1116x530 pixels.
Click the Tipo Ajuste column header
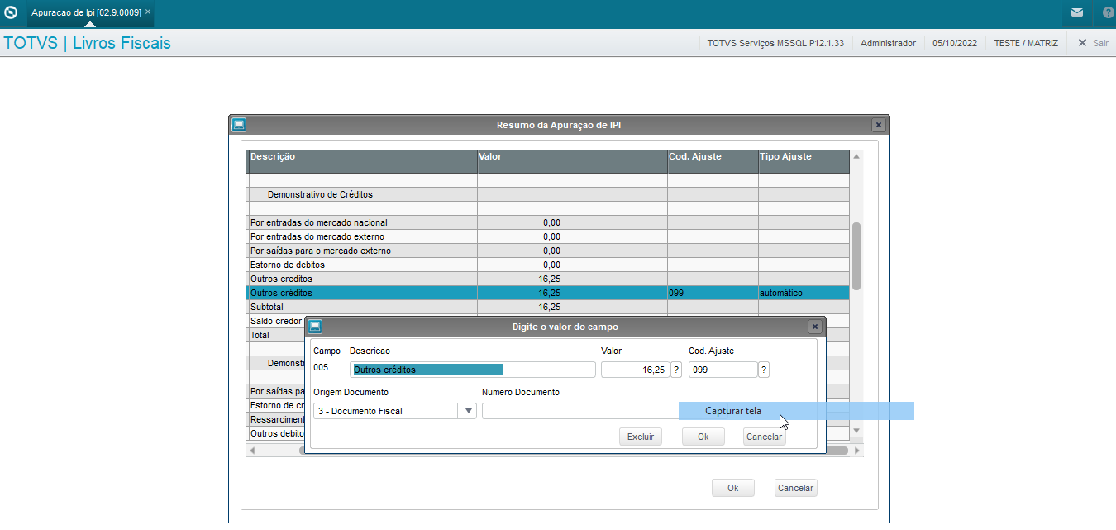(x=804, y=161)
